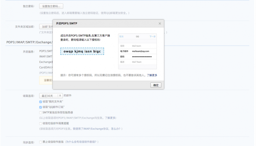Click the POP3/IMAP/SMTP/Exchange section heading
The width and height of the screenshot is (256, 146).
pos(29,42)
